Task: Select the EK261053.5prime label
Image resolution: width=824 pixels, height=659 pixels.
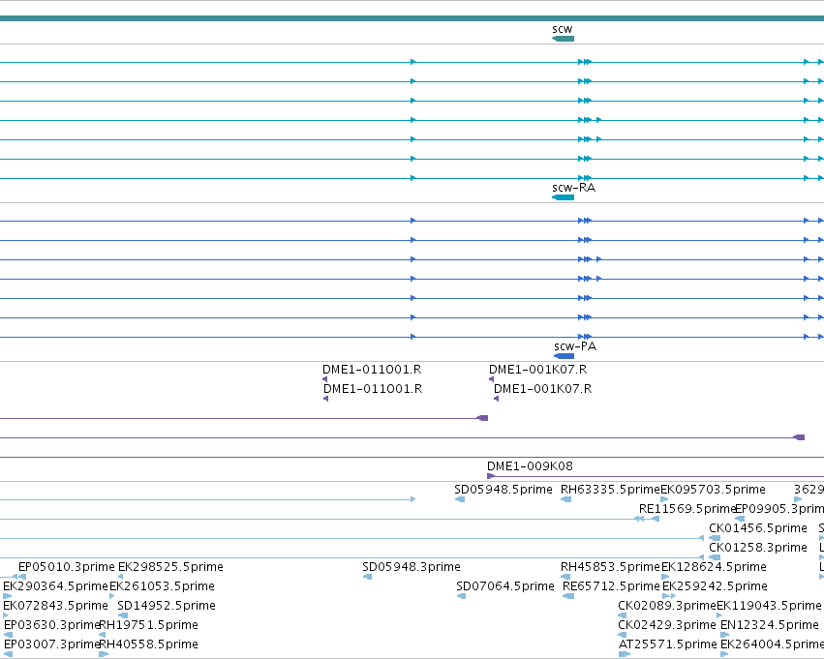Action: (x=162, y=586)
